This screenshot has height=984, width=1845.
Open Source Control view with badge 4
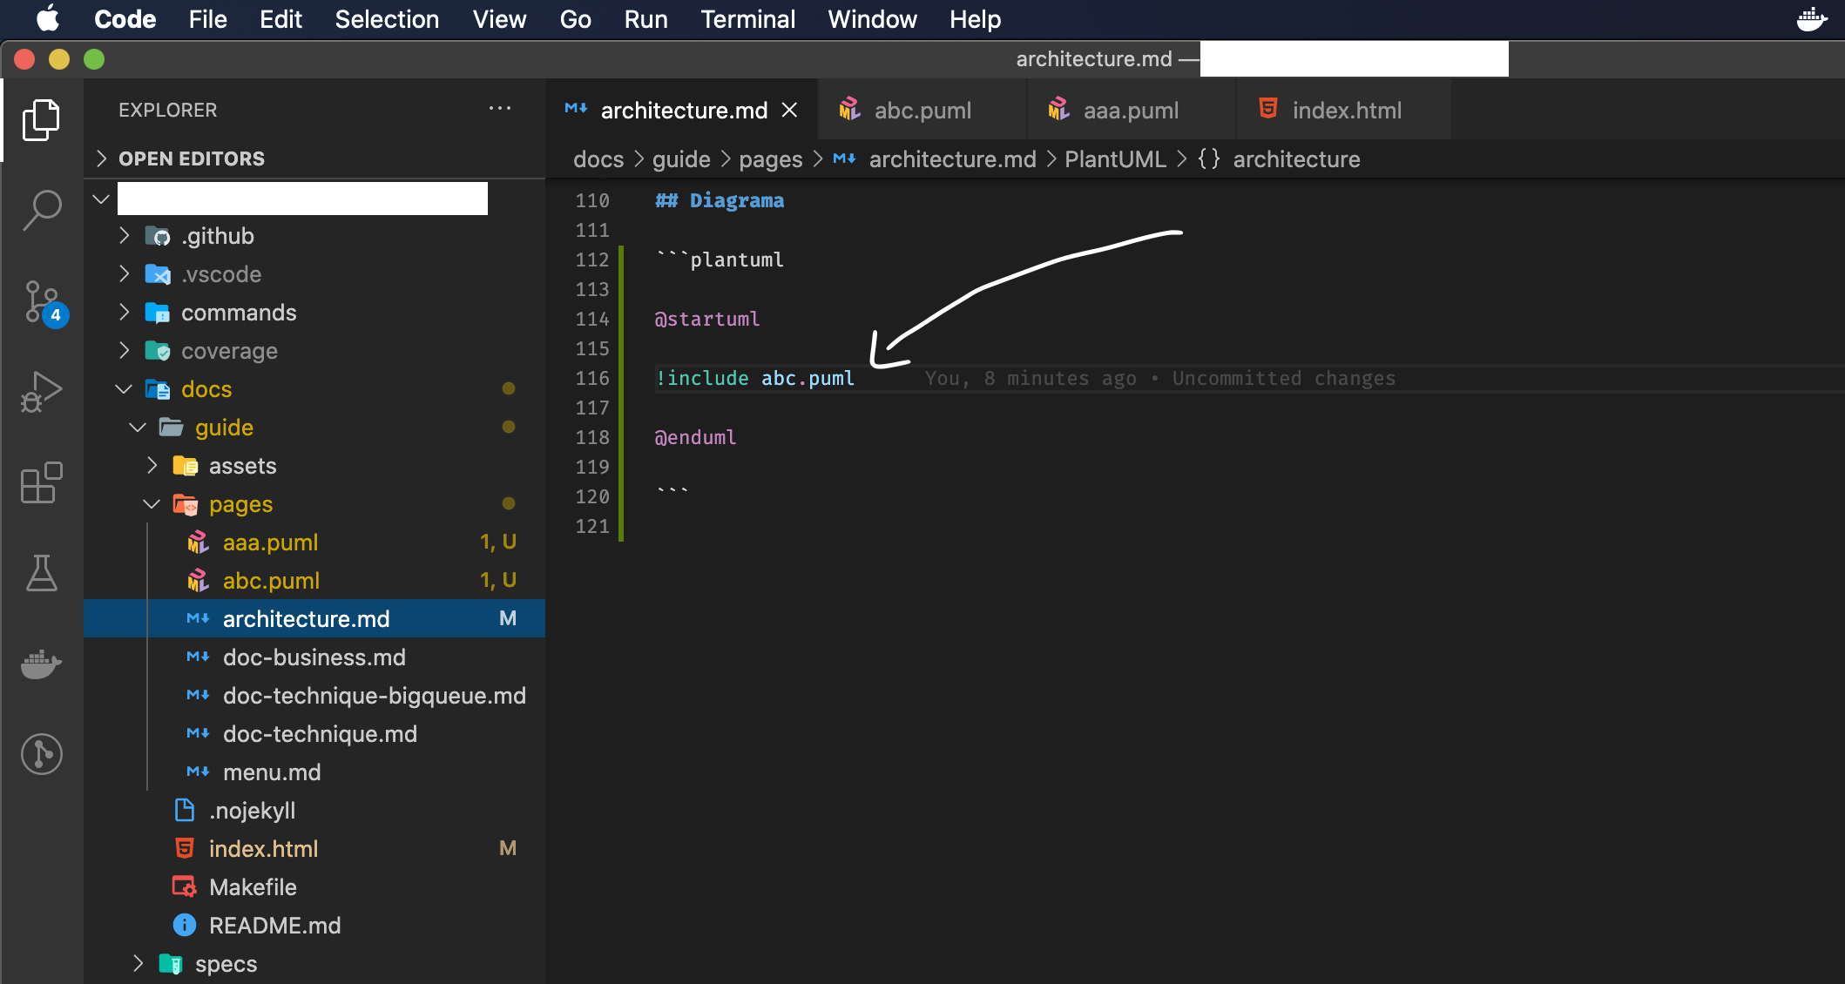[x=41, y=302]
